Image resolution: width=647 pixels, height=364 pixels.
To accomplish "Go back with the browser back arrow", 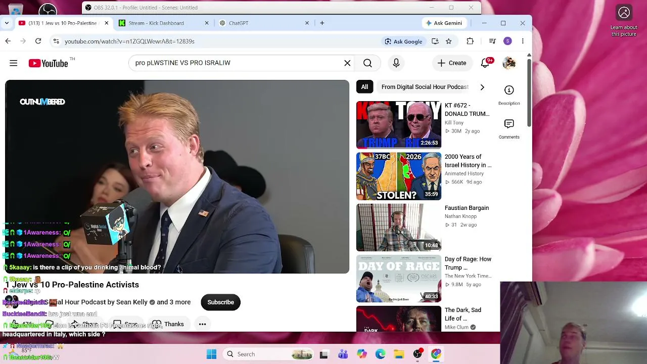I will (x=8, y=41).
